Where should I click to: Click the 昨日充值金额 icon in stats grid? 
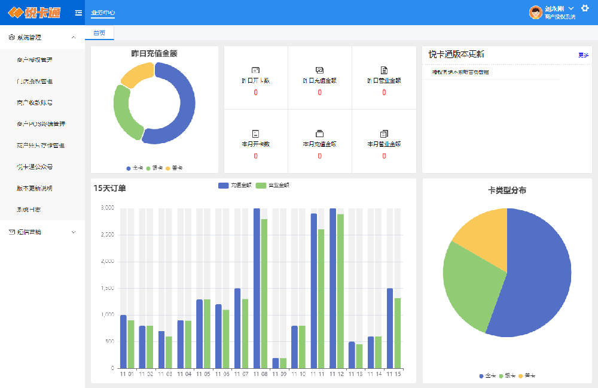click(x=319, y=70)
